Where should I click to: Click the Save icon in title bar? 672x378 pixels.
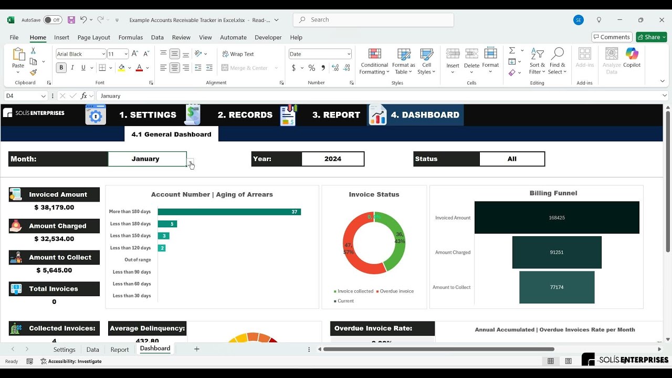[71, 20]
